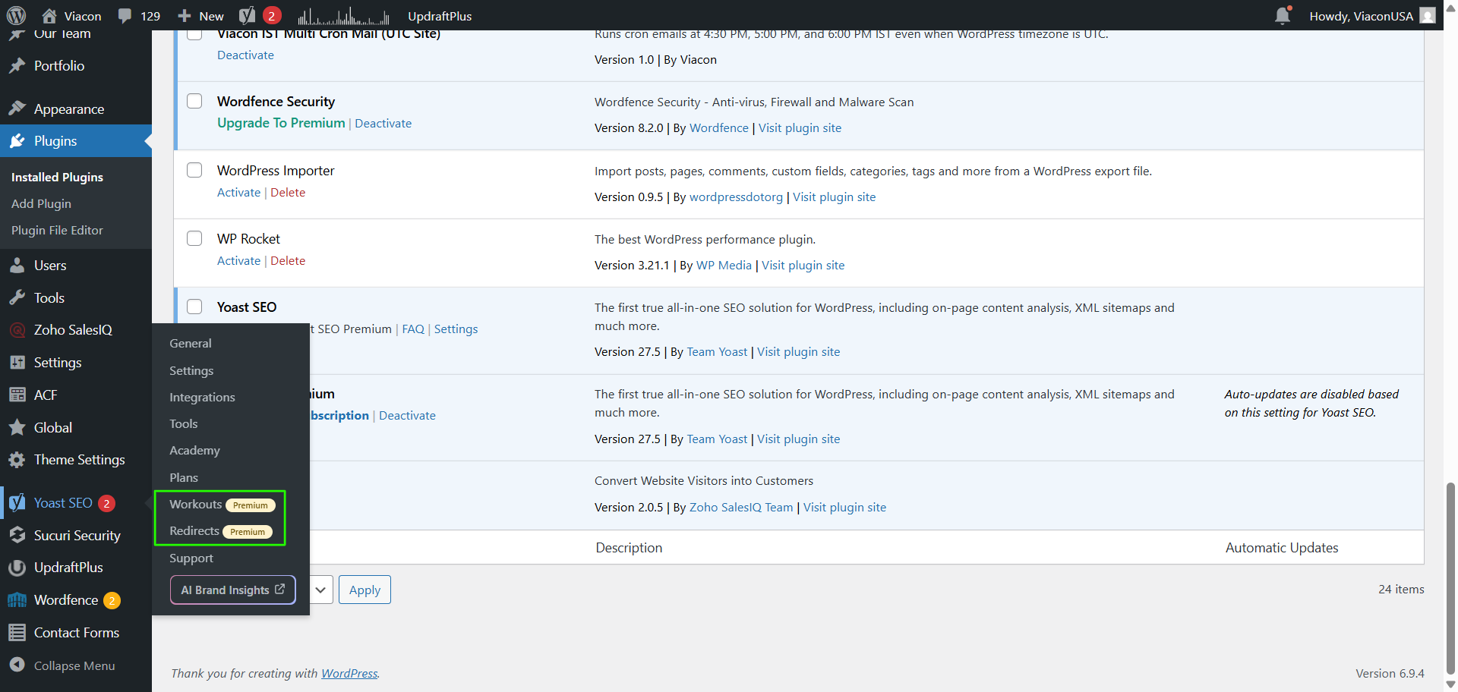The image size is (1458, 692).
Task: Click the Zoho SalesIQ Team author link
Action: pos(741,507)
